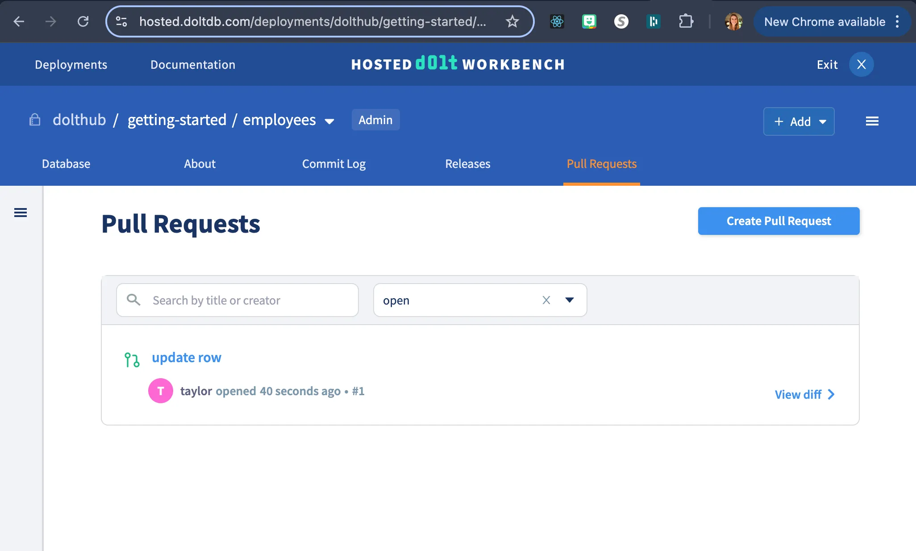This screenshot has height=551, width=916.
Task: Open the Releases tab
Action: 467,164
